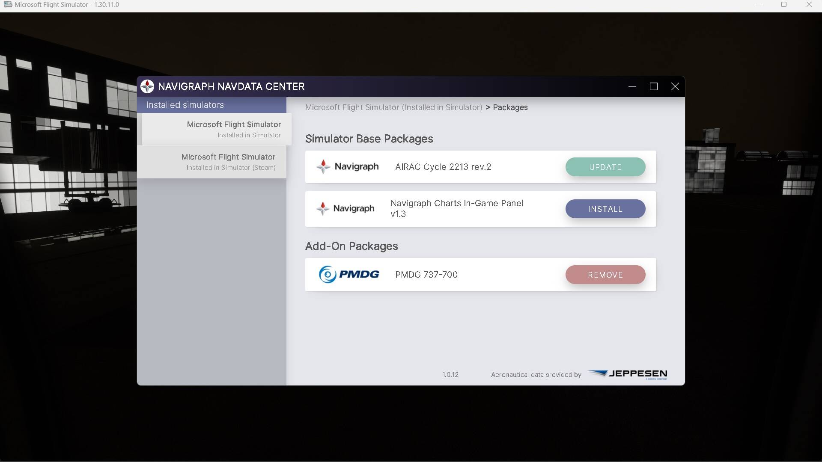
Task: Minimize the Microsoft Flight Simulator window
Action: pos(759,4)
